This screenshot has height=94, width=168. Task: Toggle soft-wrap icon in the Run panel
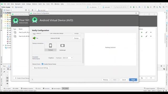[x=7, y=78]
